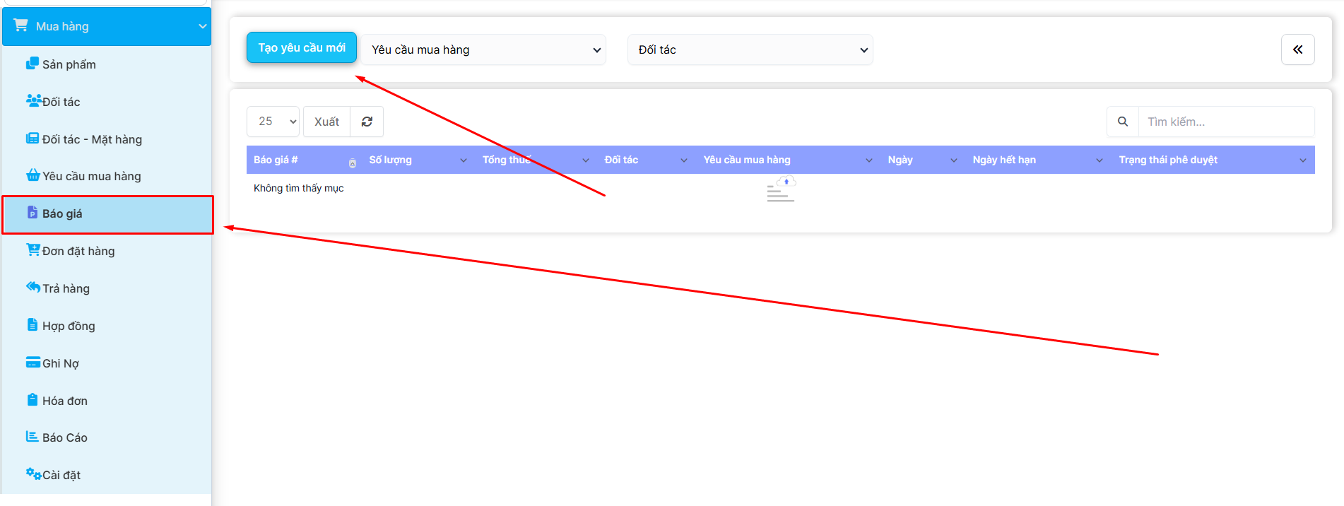The width and height of the screenshot is (1344, 506).
Task: Click the Cài đặt gears icon
Action: [33, 473]
